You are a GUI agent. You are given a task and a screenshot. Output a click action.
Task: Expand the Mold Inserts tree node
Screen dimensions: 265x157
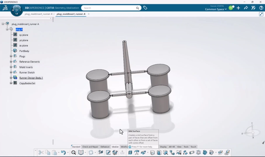coord(11,67)
